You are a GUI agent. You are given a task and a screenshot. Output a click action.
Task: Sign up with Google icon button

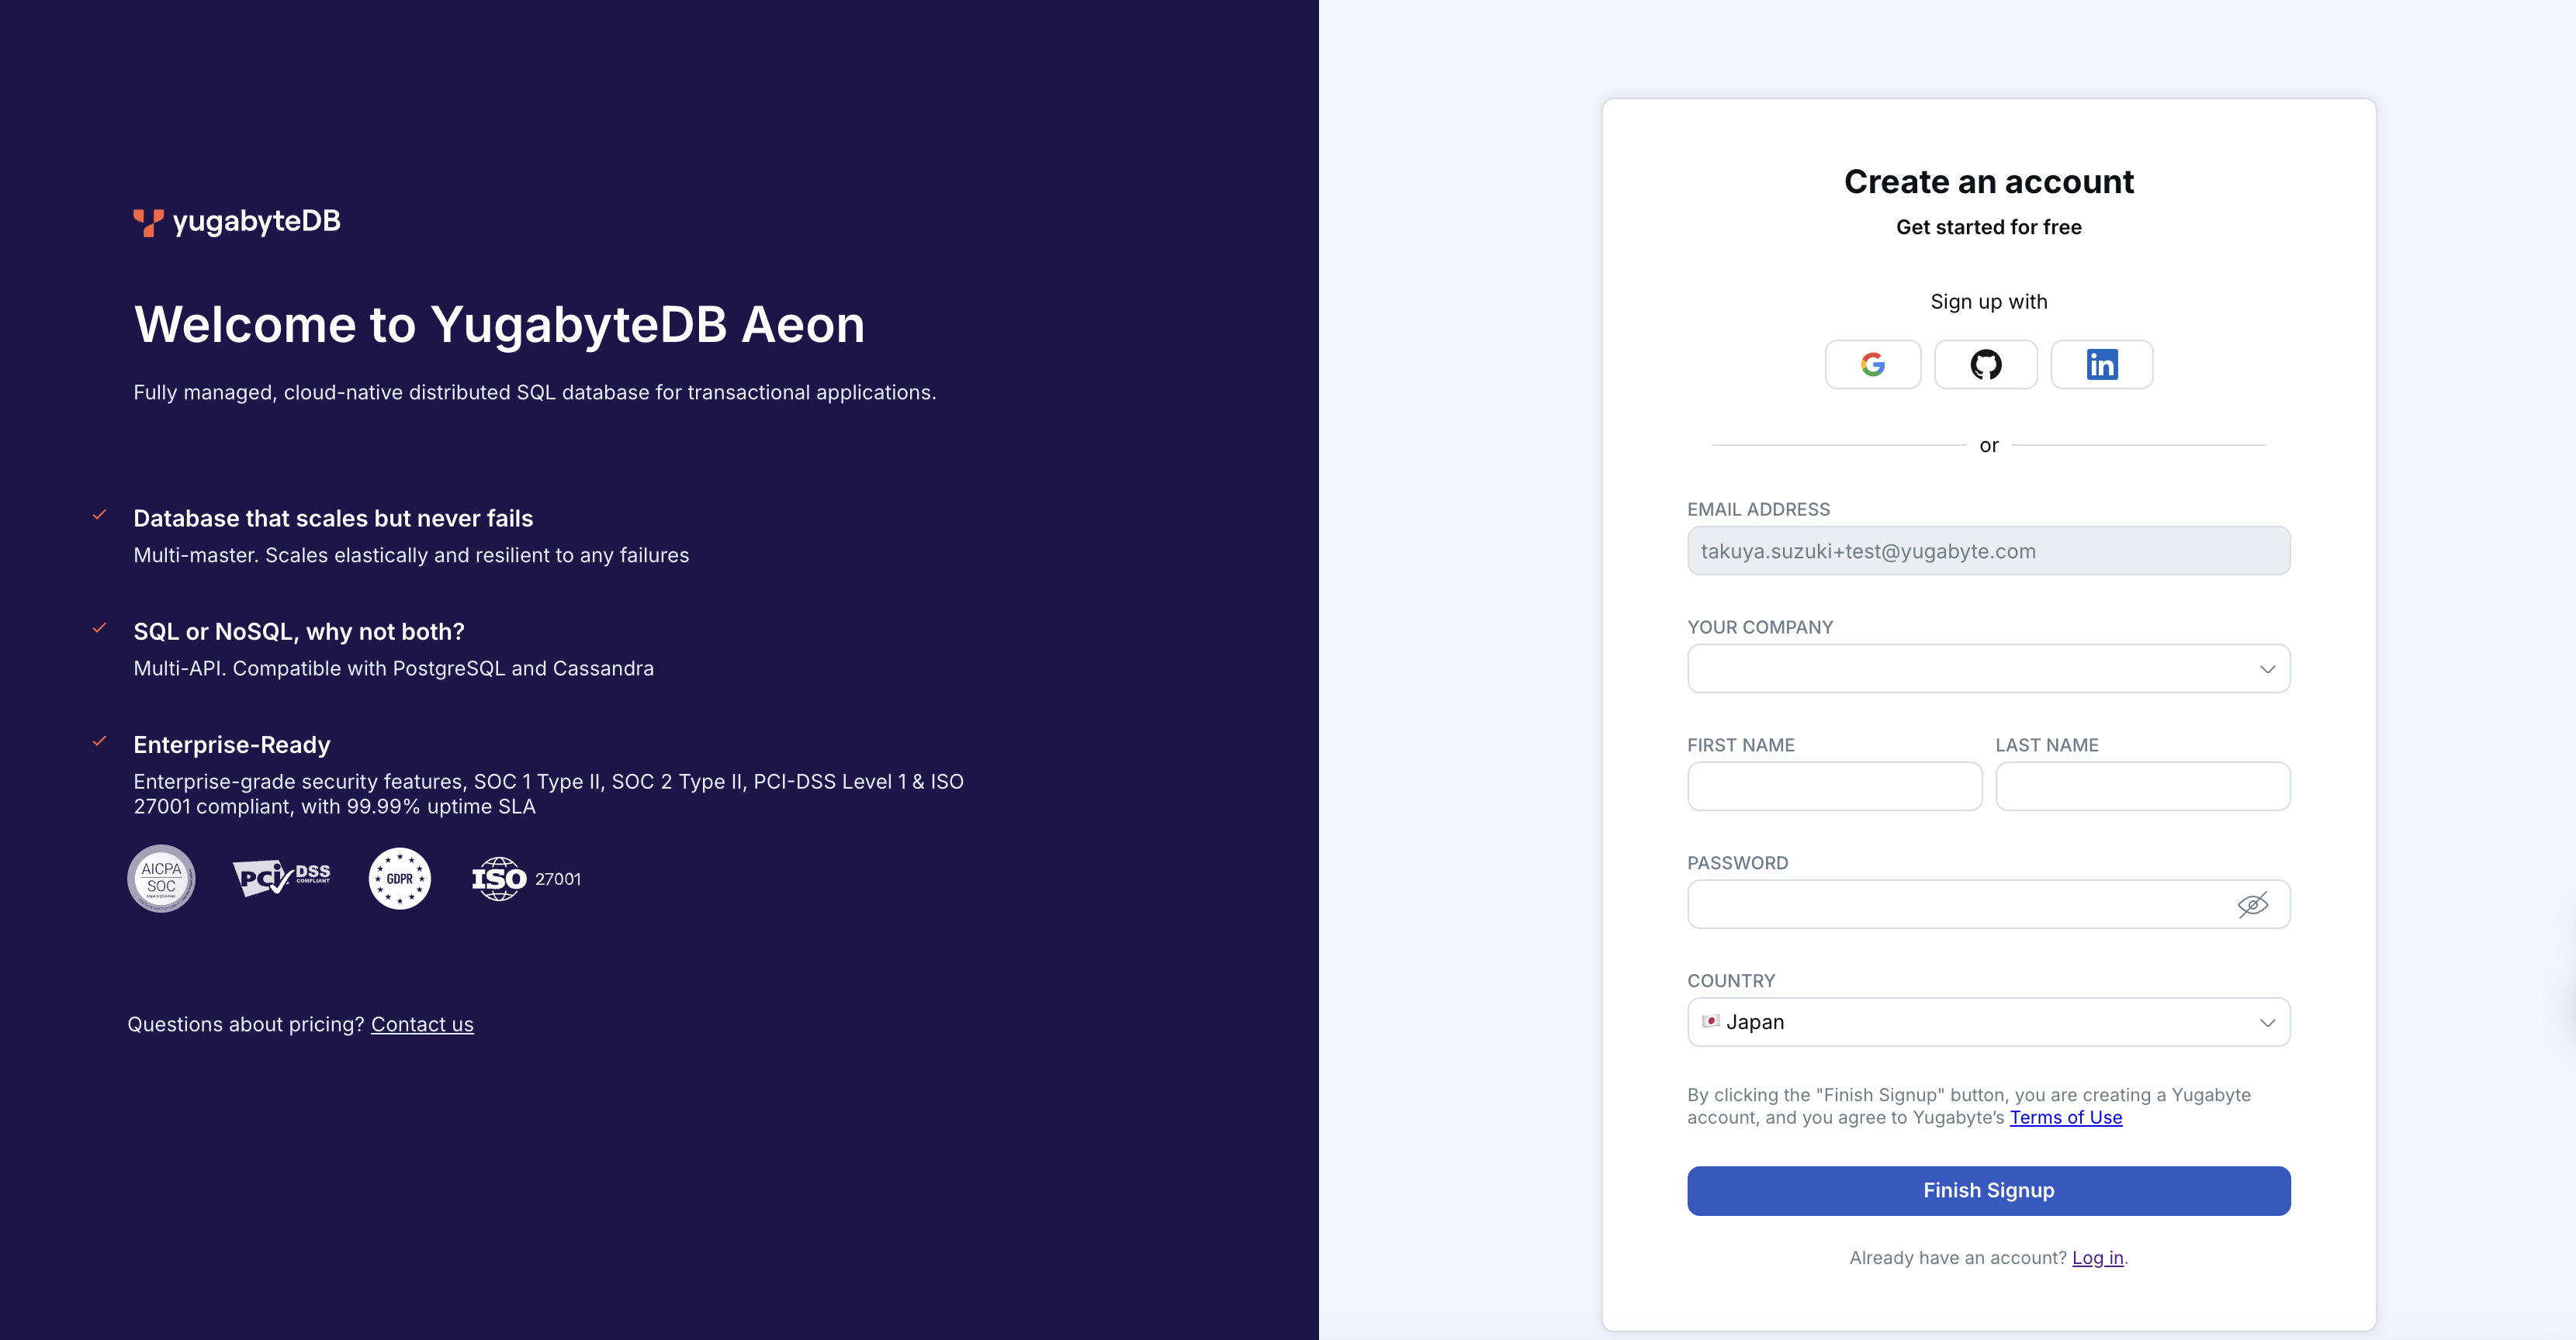pos(1872,364)
